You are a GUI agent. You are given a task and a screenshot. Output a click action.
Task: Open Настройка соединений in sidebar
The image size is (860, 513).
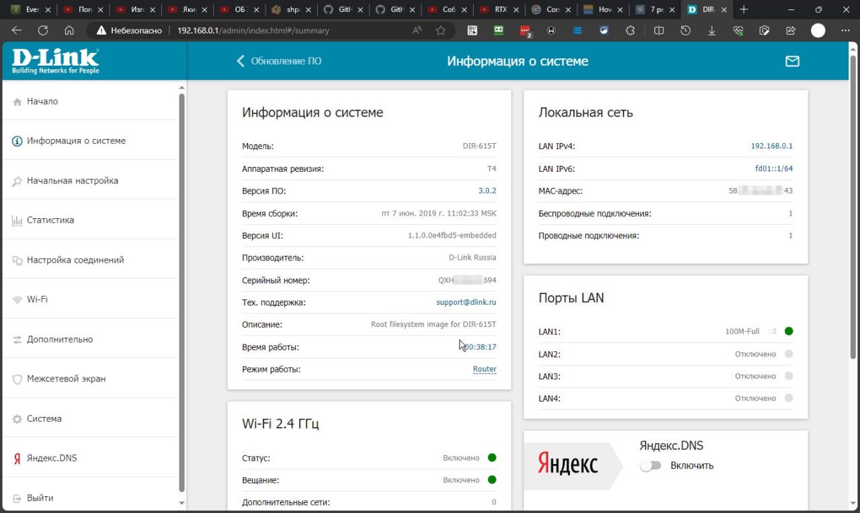pyautogui.click(x=90, y=260)
